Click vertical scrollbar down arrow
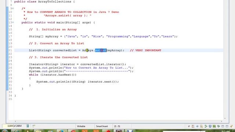This screenshot has width=235, height=132. [x=225, y=118]
